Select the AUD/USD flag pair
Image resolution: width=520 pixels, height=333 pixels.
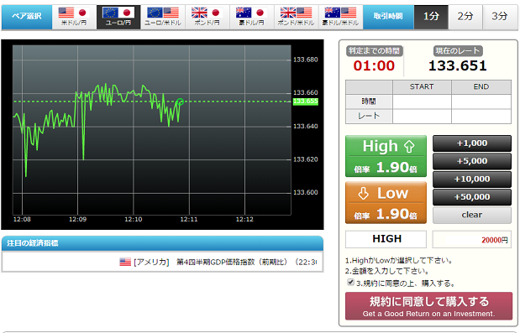coord(340,13)
